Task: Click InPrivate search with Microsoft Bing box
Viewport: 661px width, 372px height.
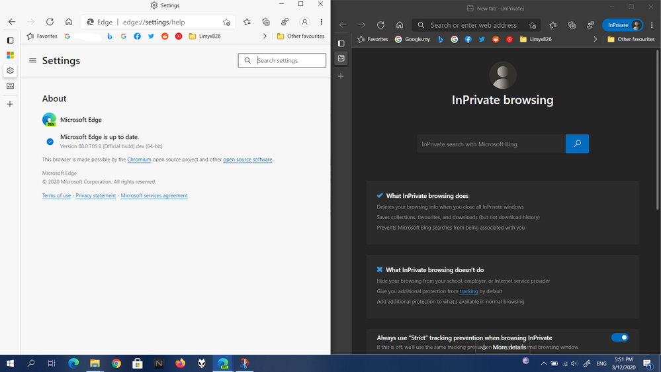Action: (x=491, y=144)
